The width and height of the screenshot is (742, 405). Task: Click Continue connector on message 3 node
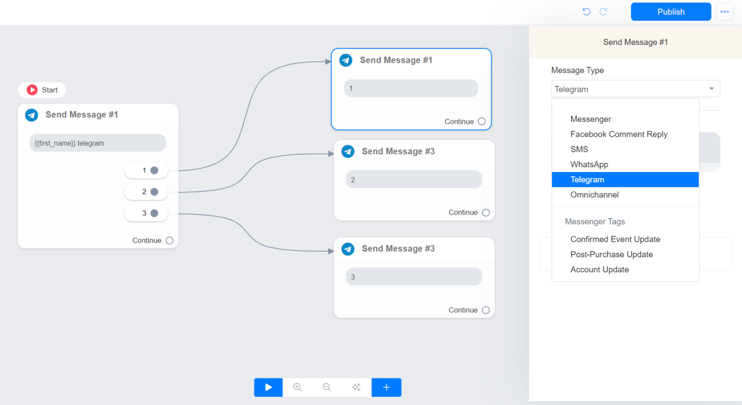click(x=486, y=310)
